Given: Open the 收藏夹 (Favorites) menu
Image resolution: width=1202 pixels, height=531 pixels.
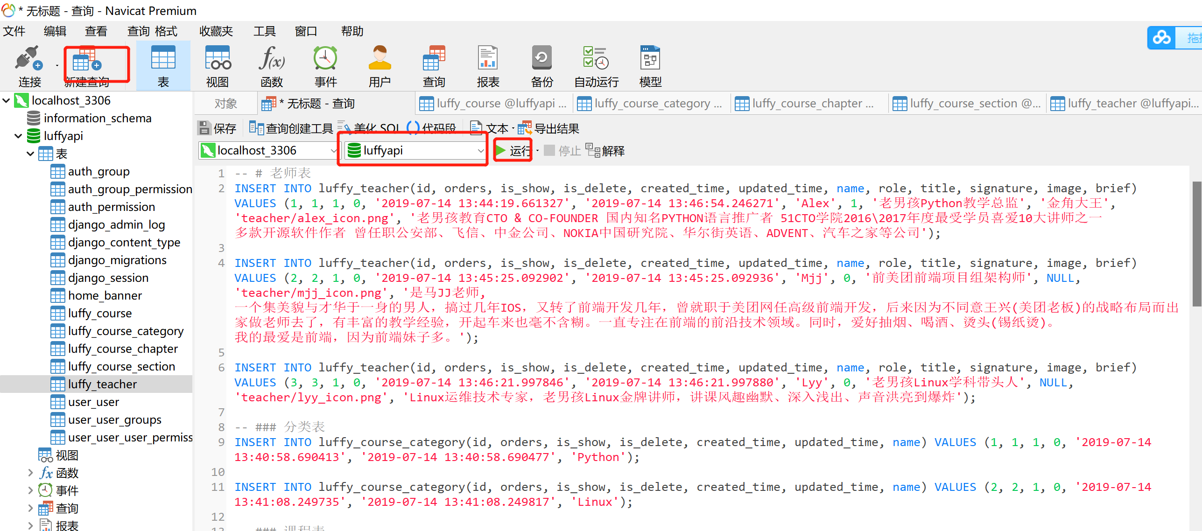Looking at the screenshot, I should 216,31.
